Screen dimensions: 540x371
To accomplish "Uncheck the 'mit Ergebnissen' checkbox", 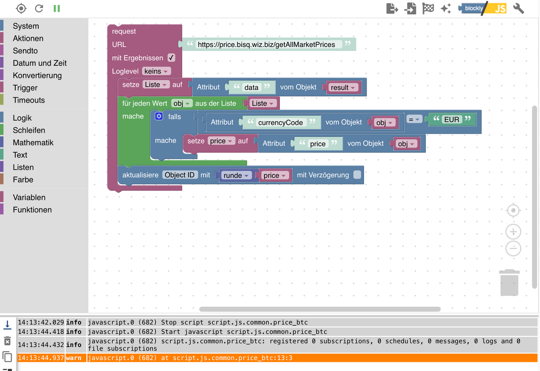I will tap(171, 58).
